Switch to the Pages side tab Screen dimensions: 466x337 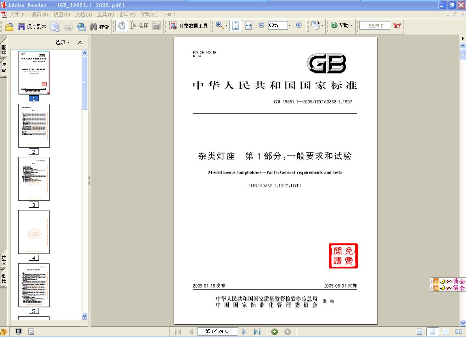(4, 68)
